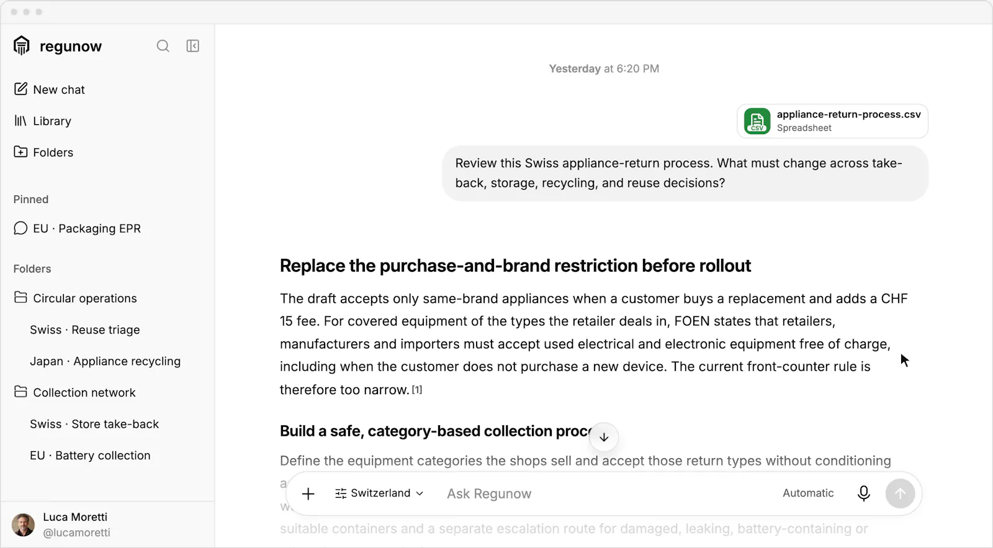Open search with the magnifier icon

[163, 46]
